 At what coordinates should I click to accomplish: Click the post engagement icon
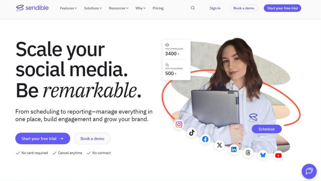coord(167,65)
